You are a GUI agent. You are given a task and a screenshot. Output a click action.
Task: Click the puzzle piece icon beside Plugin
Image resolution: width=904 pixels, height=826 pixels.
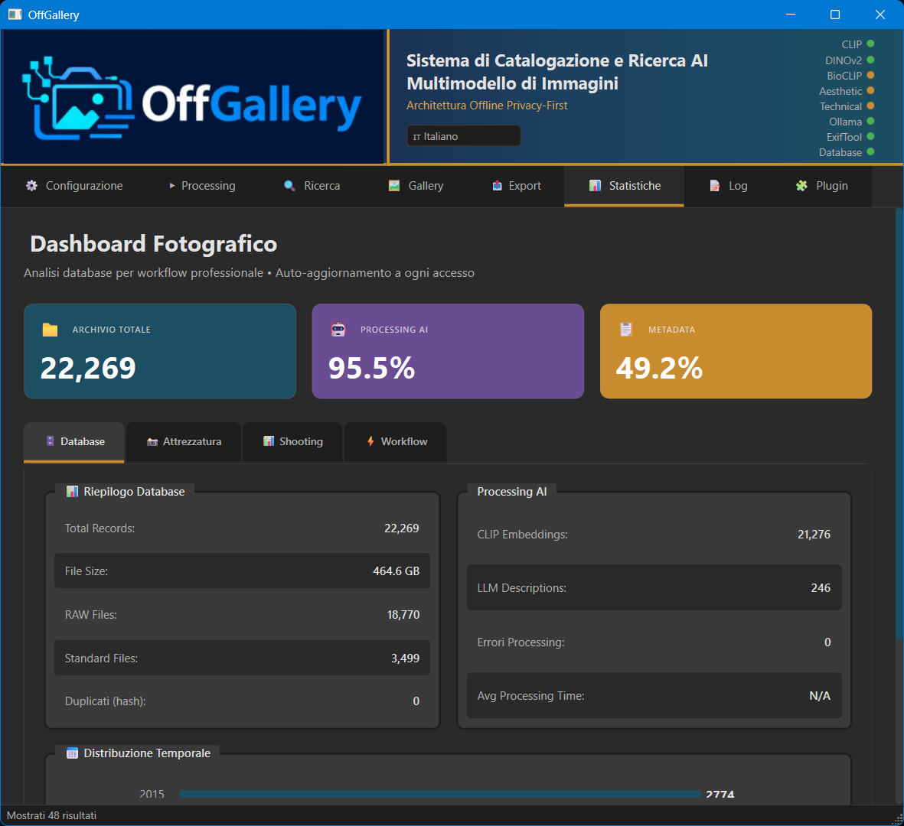point(801,186)
